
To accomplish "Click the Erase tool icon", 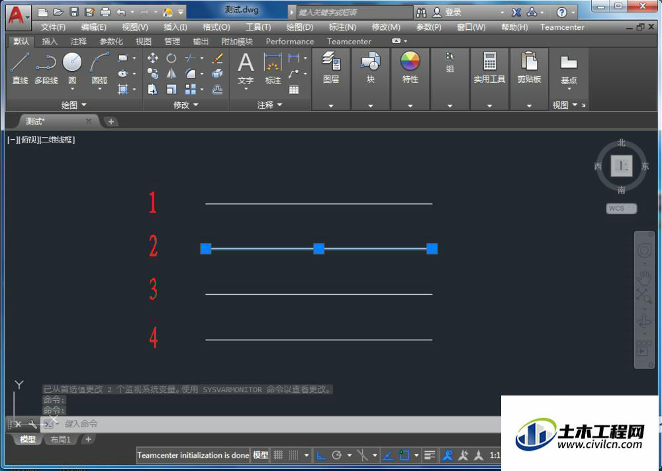I will (217, 58).
